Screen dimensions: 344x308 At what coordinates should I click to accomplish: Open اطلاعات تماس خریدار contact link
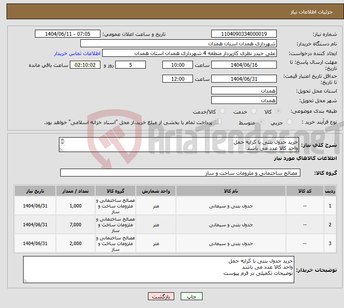tap(77, 53)
